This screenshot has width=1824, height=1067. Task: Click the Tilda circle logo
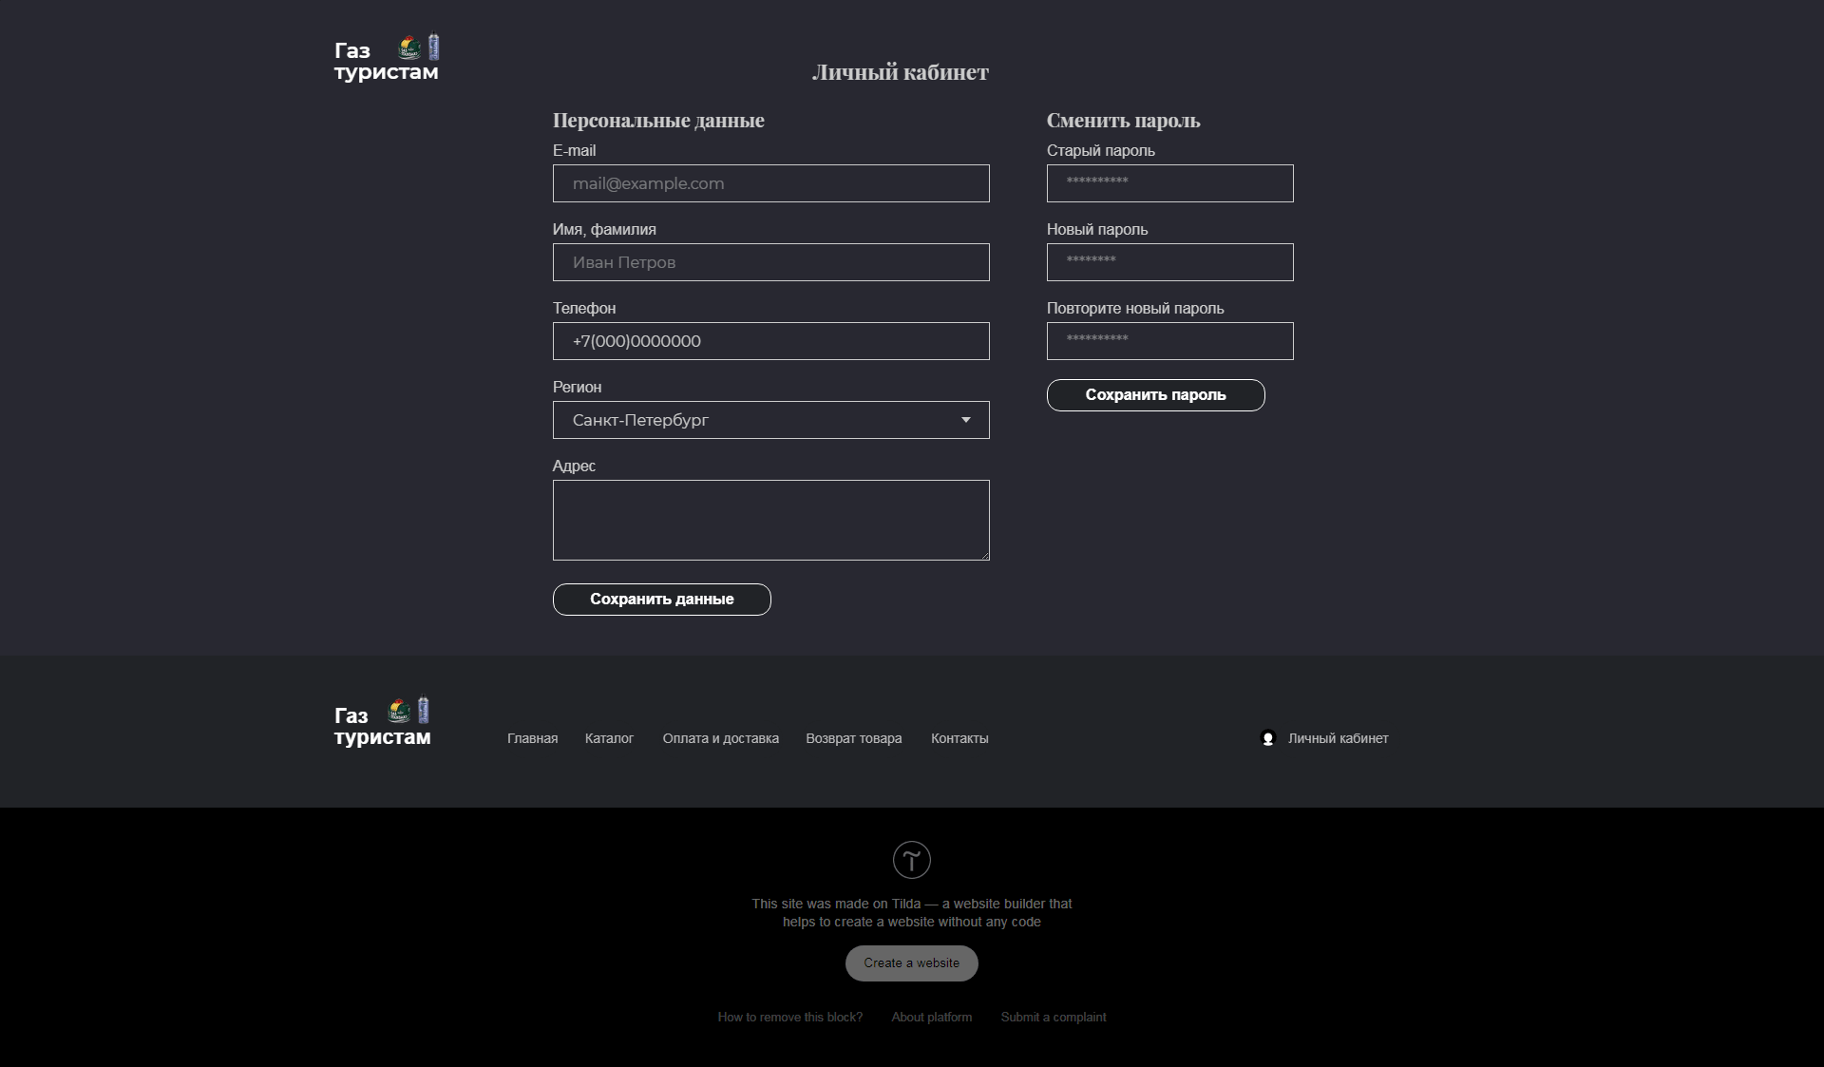point(911,860)
